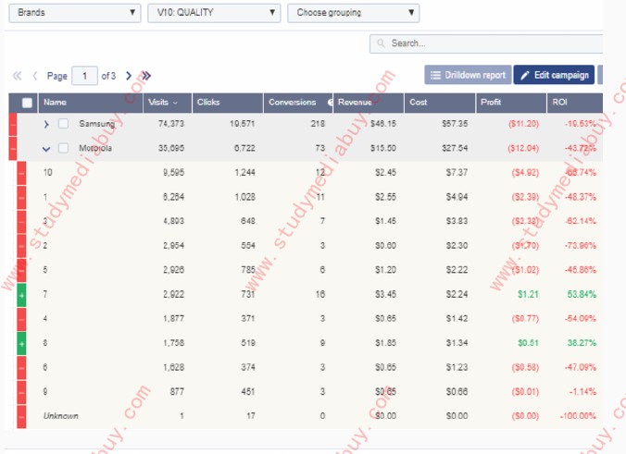Click the Visits sort arrow icon

[175, 103]
